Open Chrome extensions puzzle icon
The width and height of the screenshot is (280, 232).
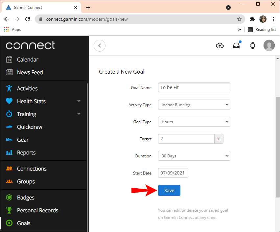point(252,19)
